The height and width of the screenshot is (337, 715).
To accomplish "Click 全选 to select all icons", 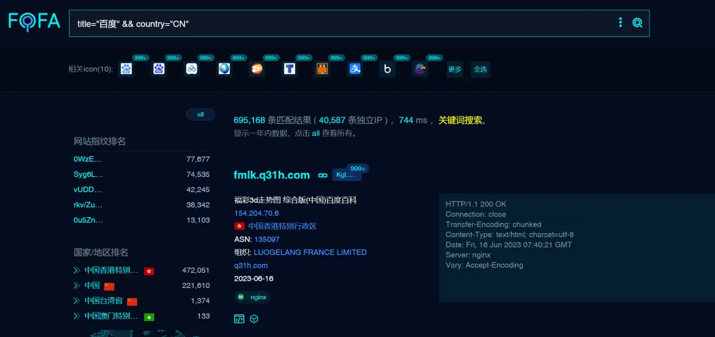I will (481, 69).
